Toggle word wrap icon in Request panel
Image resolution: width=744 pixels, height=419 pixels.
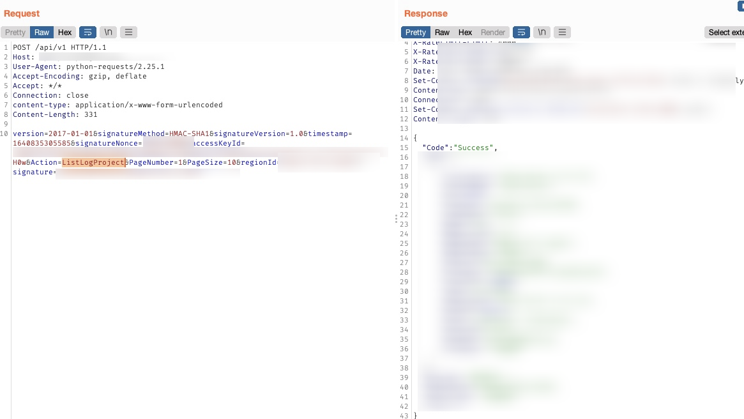click(87, 33)
